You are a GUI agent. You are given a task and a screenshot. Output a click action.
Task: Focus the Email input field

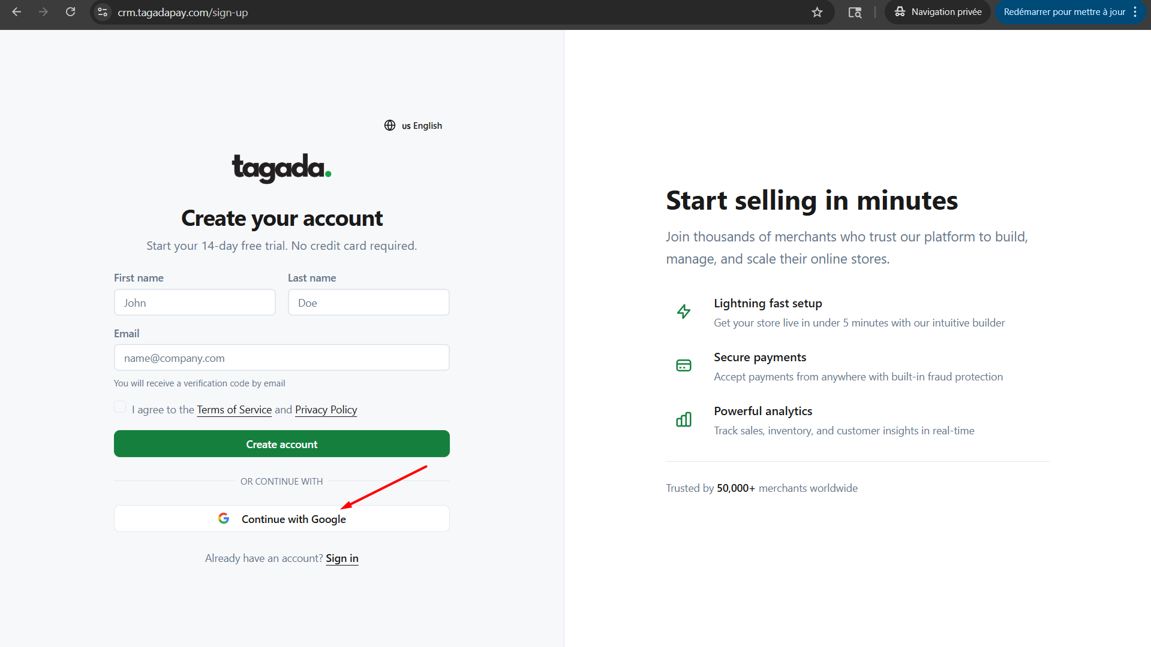point(281,358)
